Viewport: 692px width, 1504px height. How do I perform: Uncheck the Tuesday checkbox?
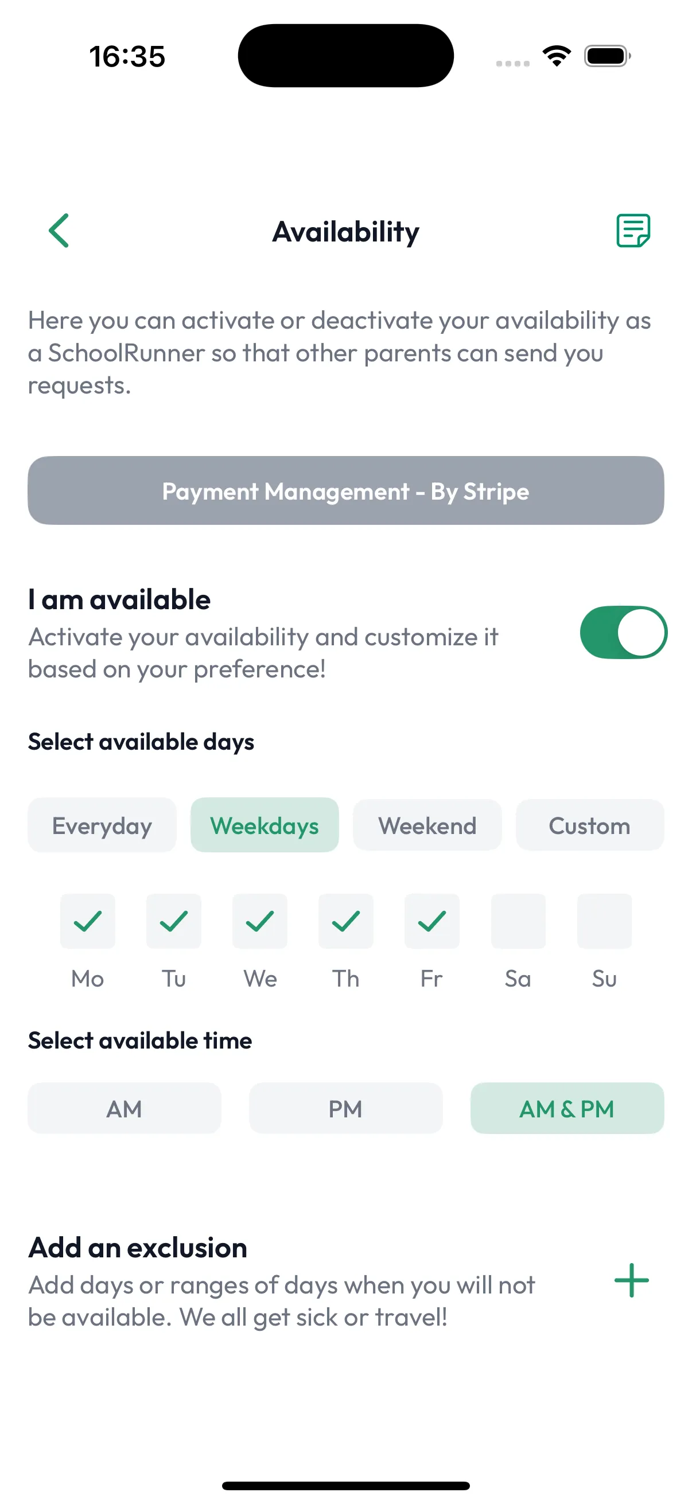(173, 921)
